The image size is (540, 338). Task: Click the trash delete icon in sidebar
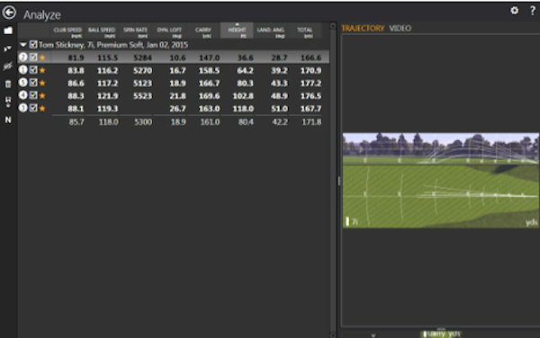click(8, 84)
